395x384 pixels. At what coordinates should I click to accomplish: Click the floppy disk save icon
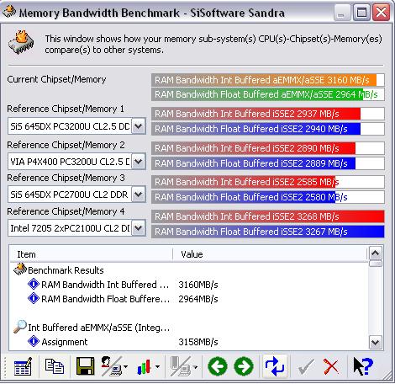(x=85, y=366)
